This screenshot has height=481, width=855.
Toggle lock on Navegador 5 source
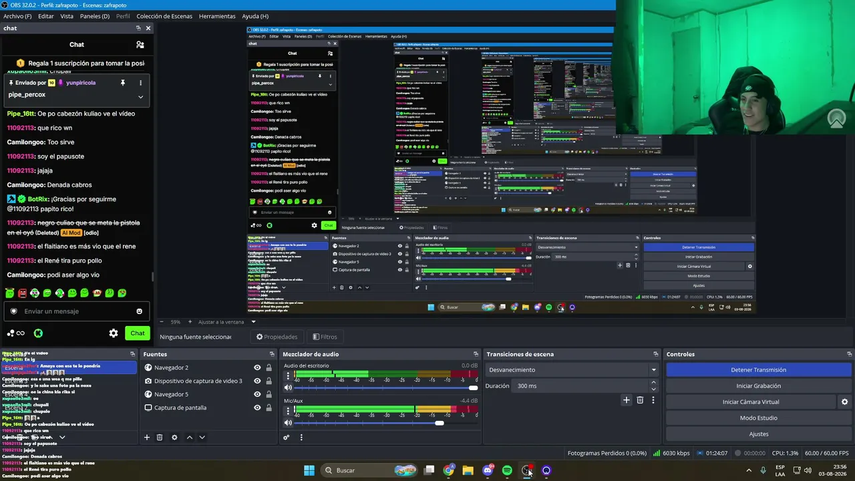[269, 394]
